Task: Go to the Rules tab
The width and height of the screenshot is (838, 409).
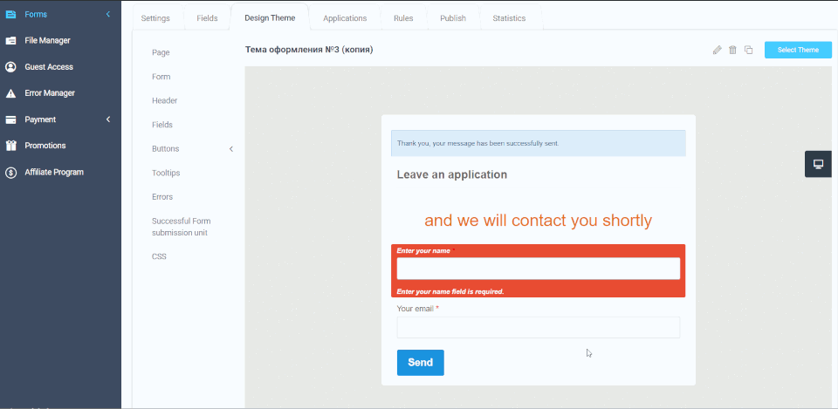Action: [x=402, y=18]
